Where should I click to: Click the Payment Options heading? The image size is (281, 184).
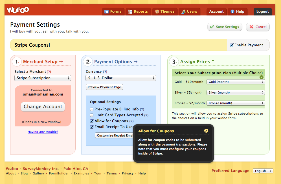coord(116,62)
